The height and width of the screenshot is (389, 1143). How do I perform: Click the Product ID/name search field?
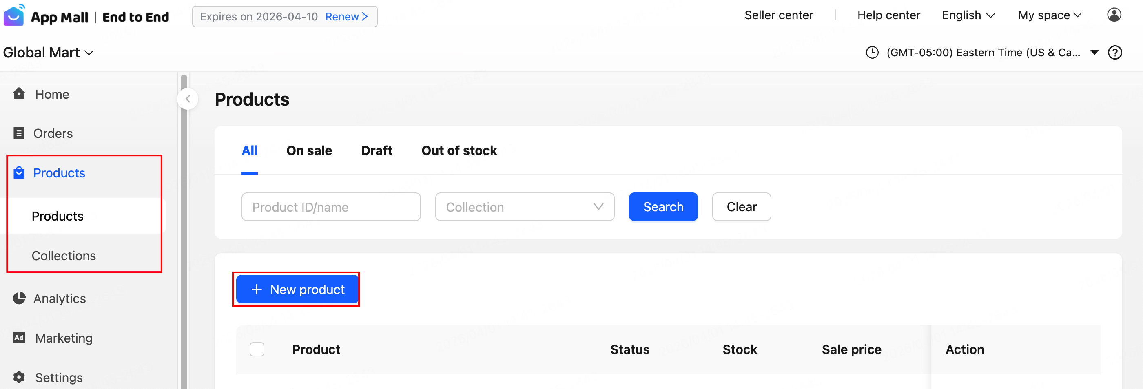[x=330, y=207]
